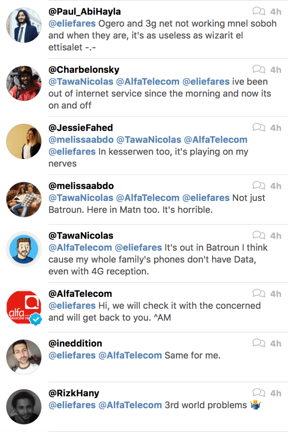288x432 pixels.
Task: Click the 4h timestamp on @AlfaTelecom's tweet
Action: pyautogui.click(x=276, y=294)
